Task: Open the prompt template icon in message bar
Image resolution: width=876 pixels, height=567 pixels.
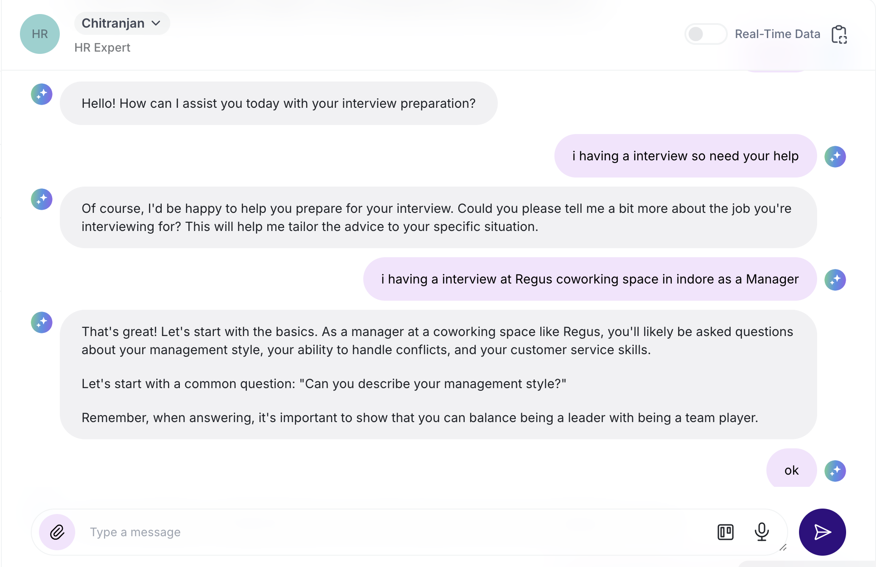Action: (725, 532)
